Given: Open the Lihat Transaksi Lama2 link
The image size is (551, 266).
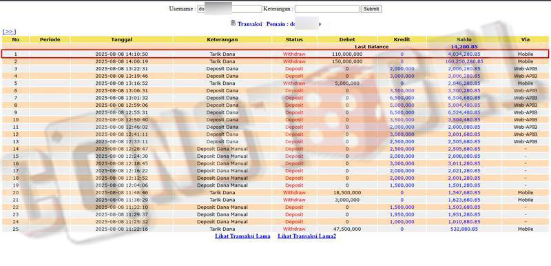Looking at the screenshot, I should 306,236.
